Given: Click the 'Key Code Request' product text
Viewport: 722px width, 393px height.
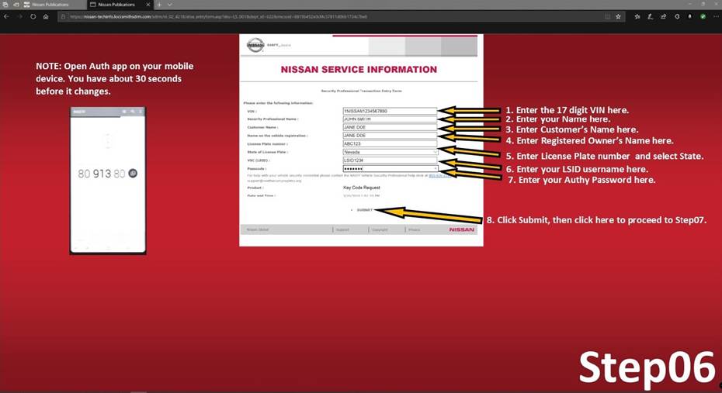Looking at the screenshot, I should click(362, 188).
